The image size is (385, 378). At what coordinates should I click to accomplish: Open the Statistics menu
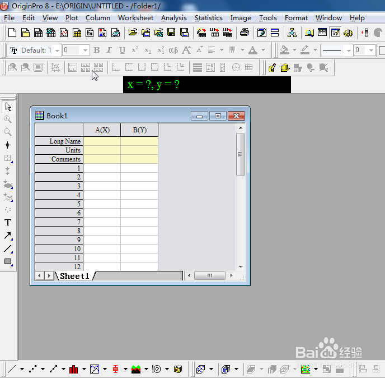click(209, 18)
